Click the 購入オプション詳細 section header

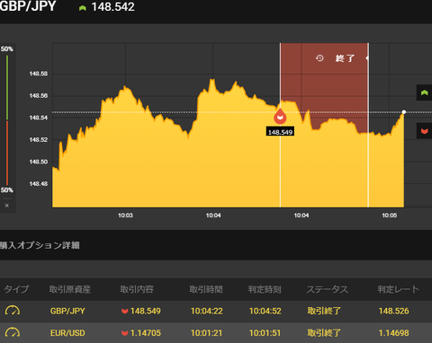coord(40,245)
